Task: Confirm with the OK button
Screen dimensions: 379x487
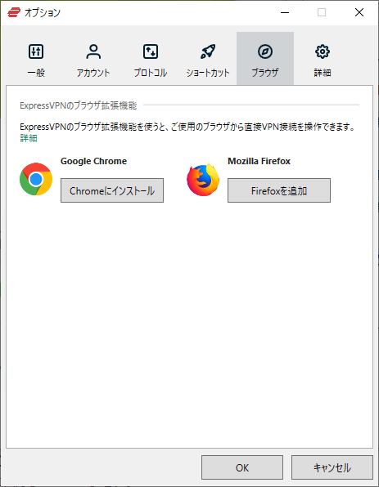Action: [242, 467]
